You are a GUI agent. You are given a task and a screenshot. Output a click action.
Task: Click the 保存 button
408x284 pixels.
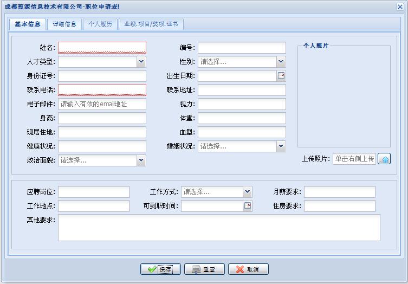point(160,269)
